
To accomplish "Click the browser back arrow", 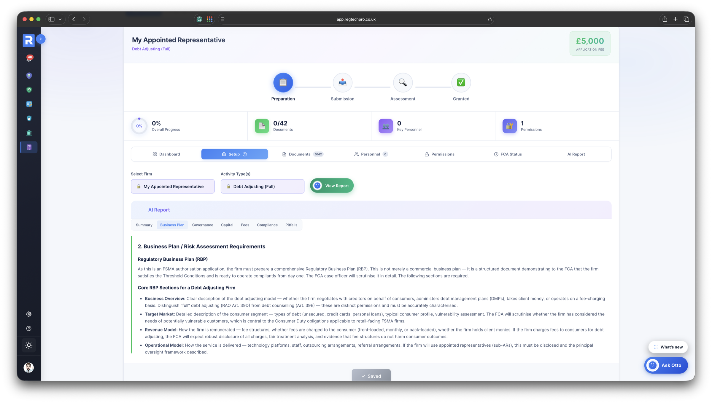I will 74,19.
